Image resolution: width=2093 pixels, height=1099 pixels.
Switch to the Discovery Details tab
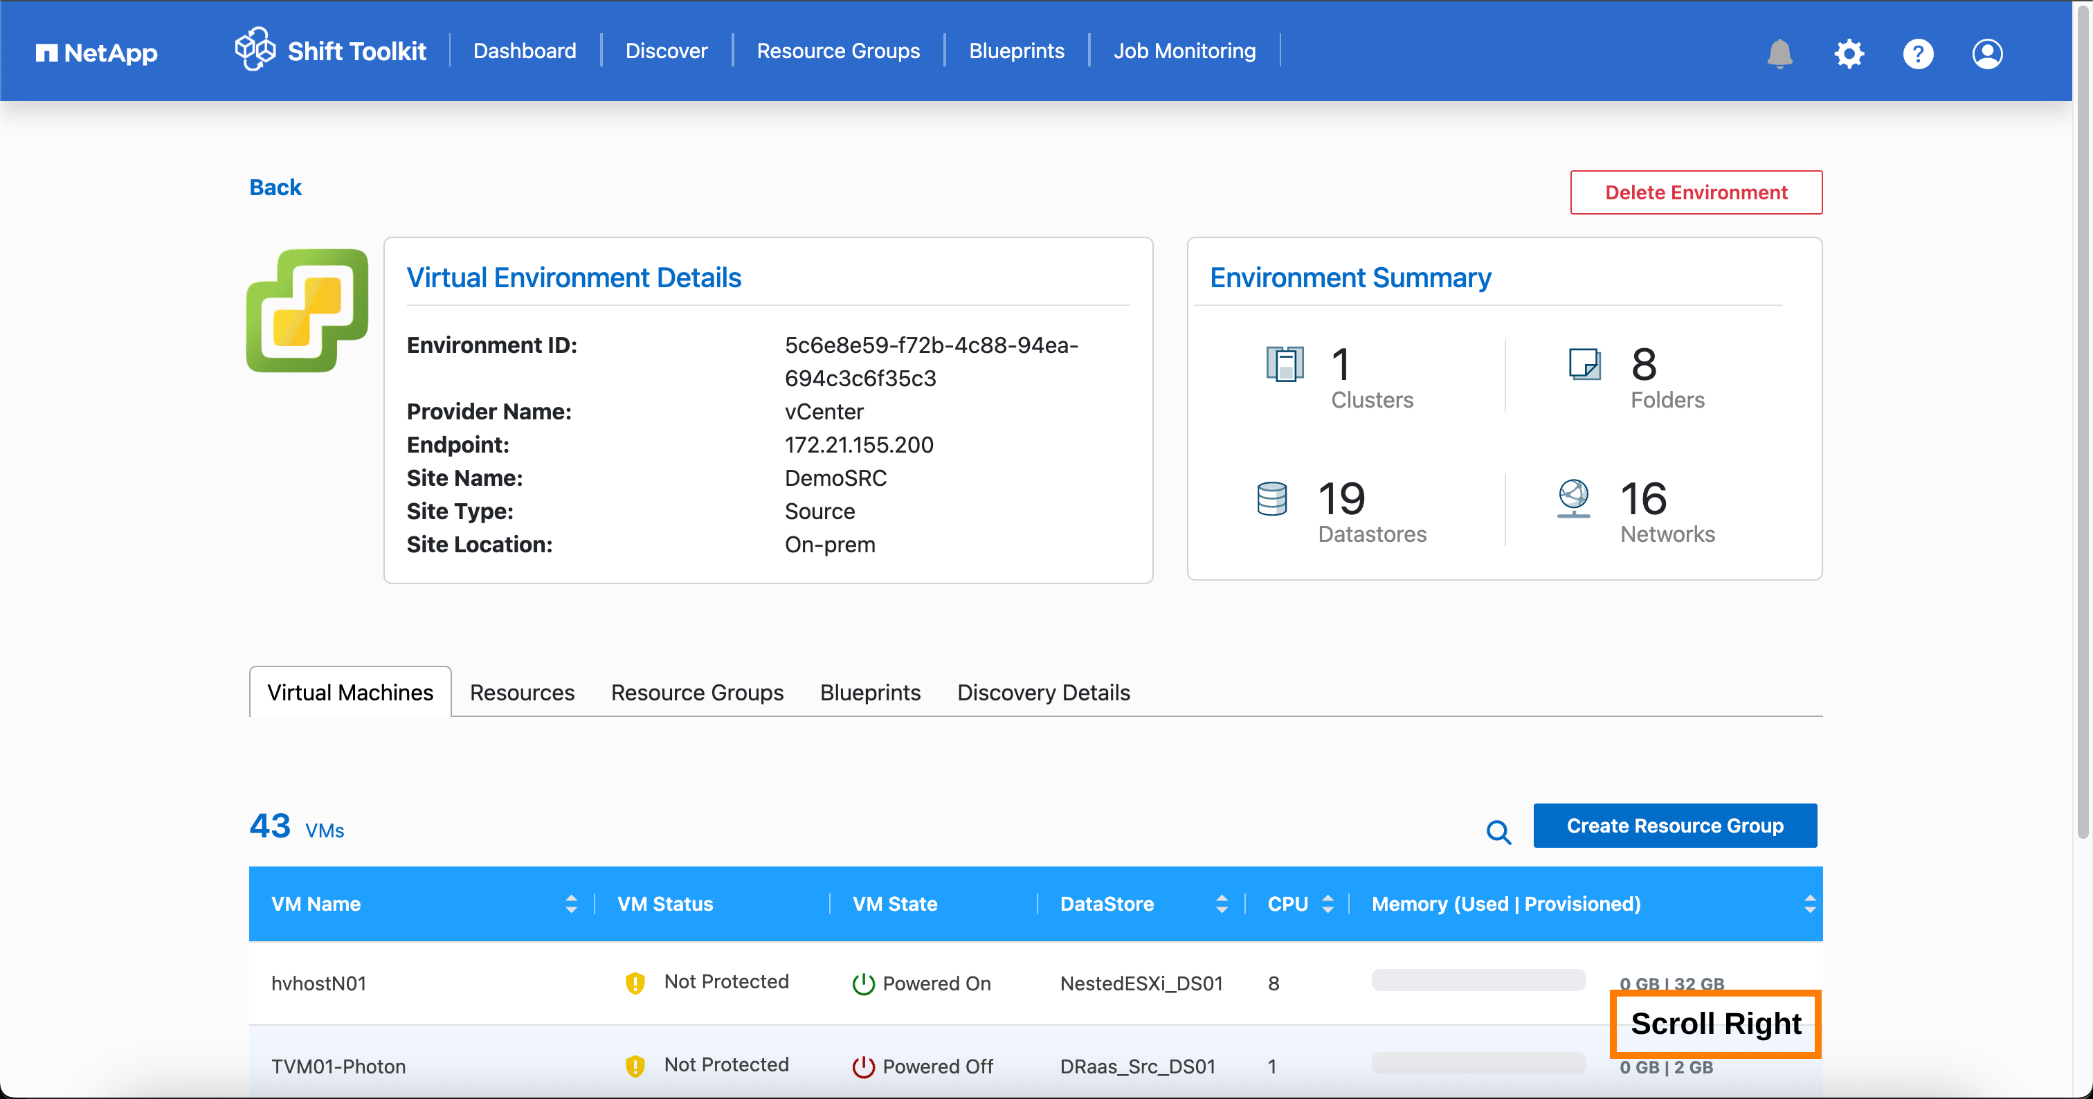click(1043, 692)
